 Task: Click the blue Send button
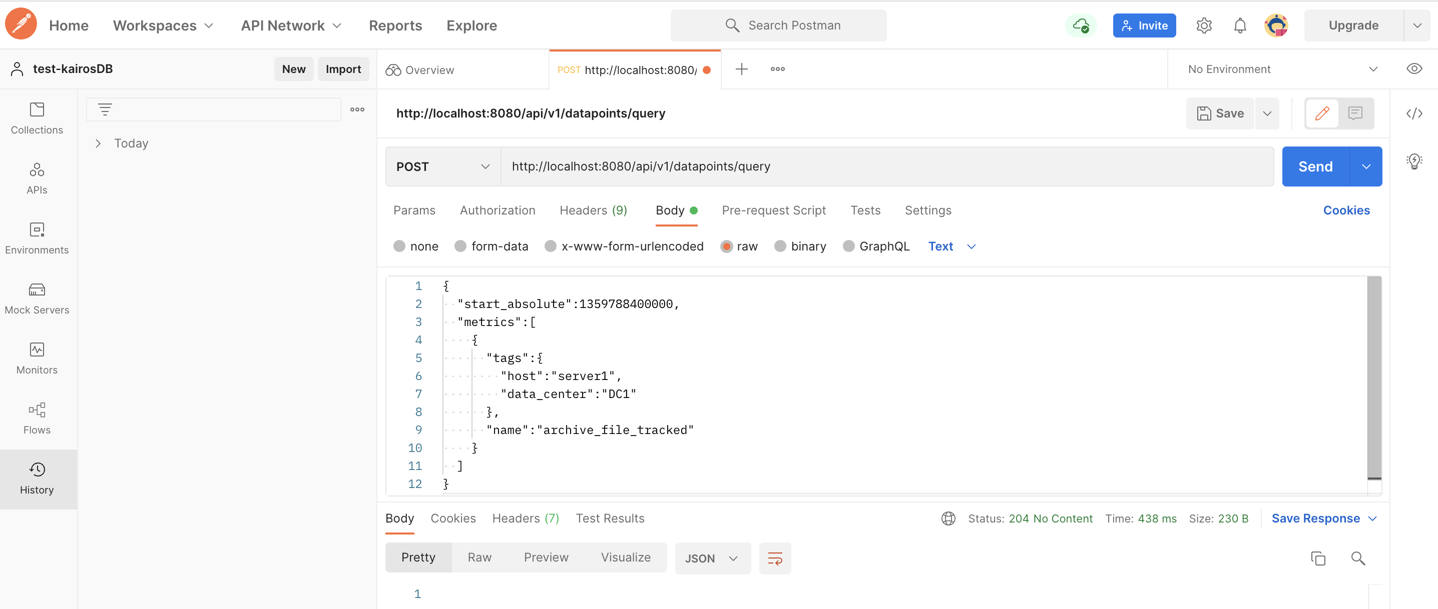tap(1315, 167)
